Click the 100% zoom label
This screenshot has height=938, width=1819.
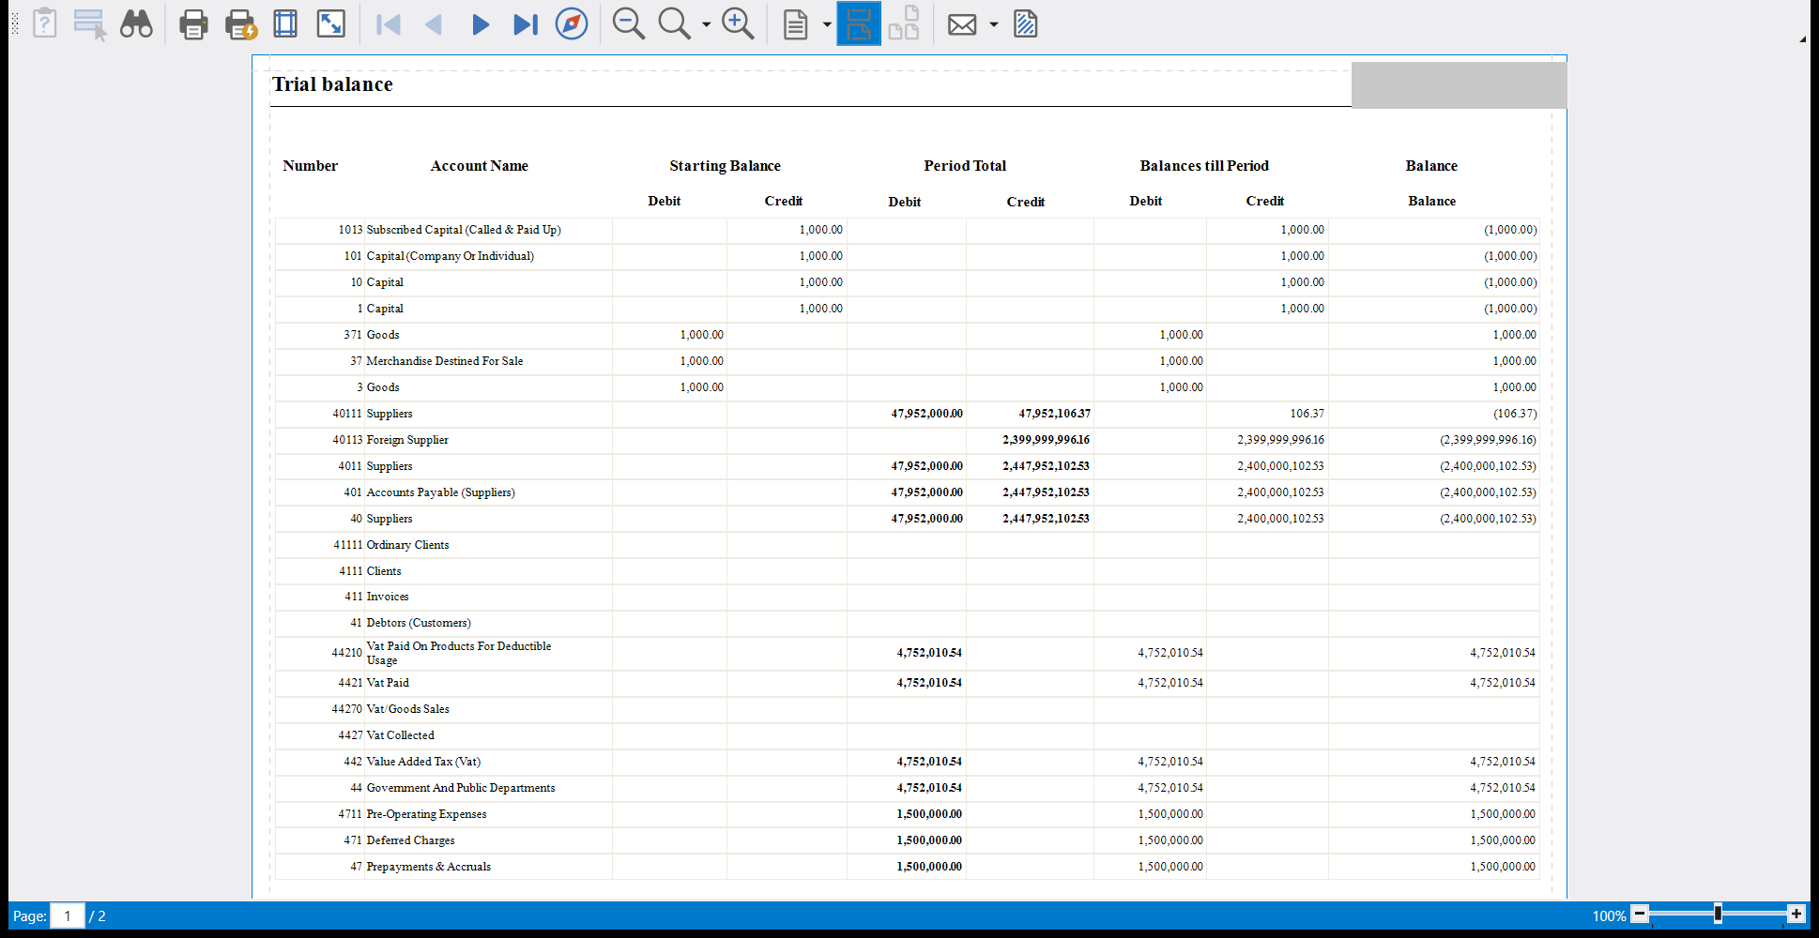click(1609, 915)
